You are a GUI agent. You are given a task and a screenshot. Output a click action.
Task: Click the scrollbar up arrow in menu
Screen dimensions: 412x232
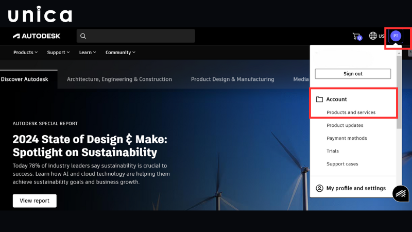pyautogui.click(x=399, y=53)
